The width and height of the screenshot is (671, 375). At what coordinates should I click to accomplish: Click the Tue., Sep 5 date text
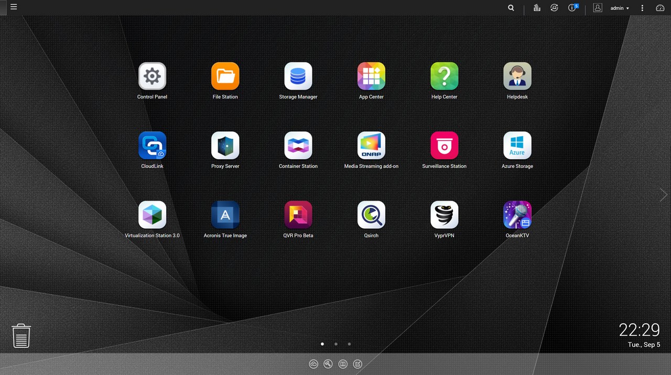tap(644, 345)
